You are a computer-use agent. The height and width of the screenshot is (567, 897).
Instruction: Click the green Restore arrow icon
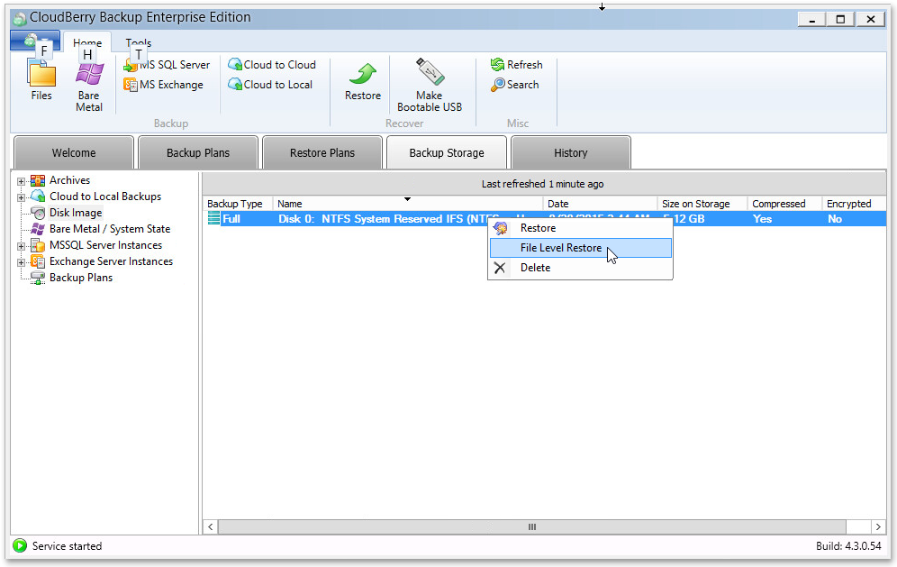point(363,75)
